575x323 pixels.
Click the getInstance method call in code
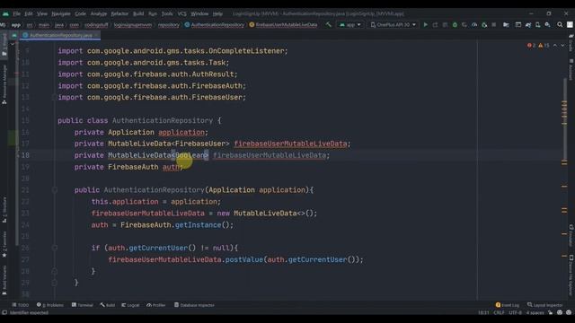pyautogui.click(x=198, y=225)
